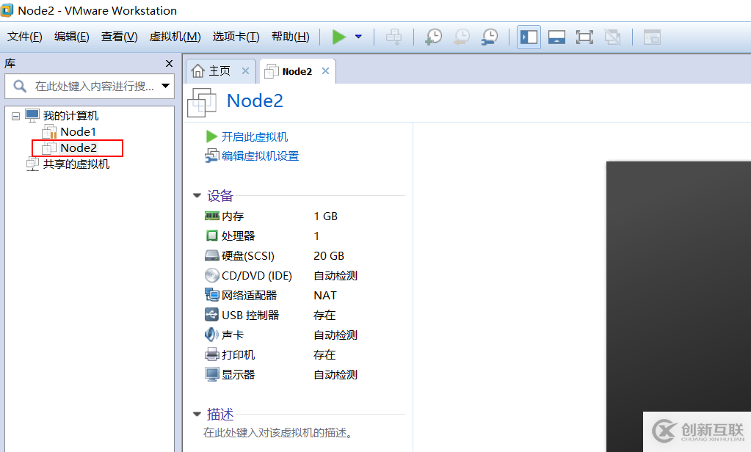Click the 开启此虚拟机 link
Viewport: 751px width, 452px height.
pyautogui.click(x=254, y=137)
